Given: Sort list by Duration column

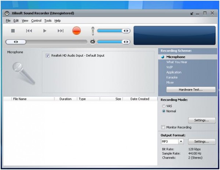Looking at the screenshot, I should tap(66, 99).
